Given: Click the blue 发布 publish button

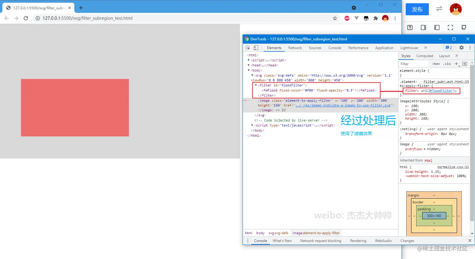Looking at the screenshot, I should [417, 9].
